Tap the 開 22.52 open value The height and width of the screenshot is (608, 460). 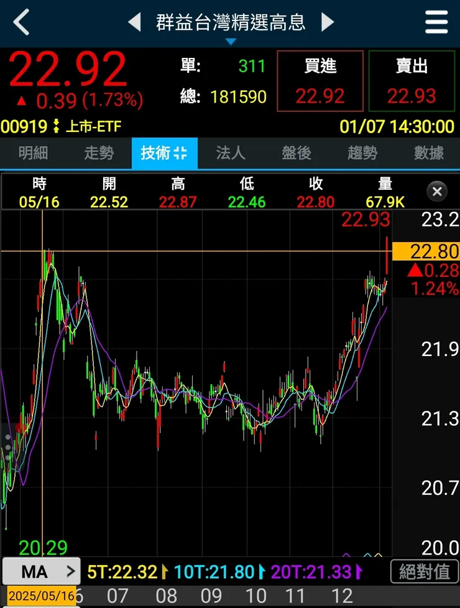click(x=109, y=202)
